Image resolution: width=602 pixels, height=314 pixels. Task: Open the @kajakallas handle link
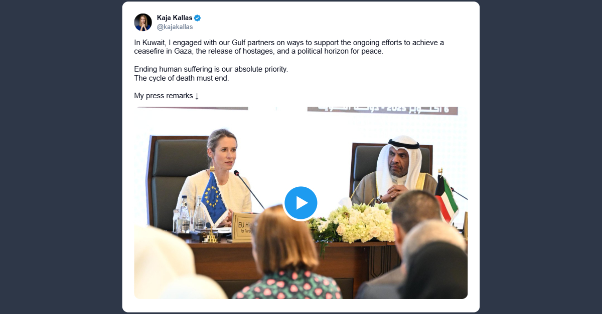coord(175,27)
